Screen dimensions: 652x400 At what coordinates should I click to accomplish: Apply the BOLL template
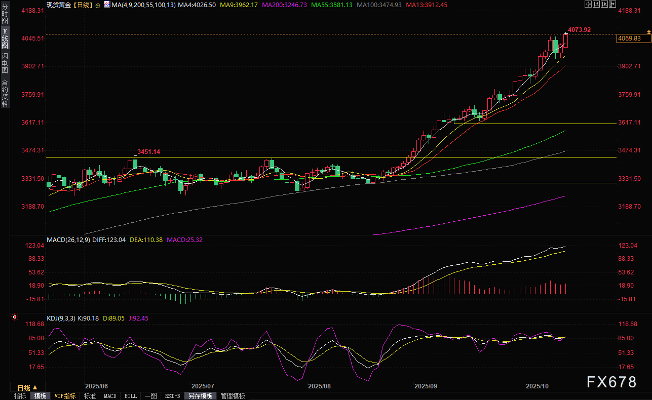pyautogui.click(x=130, y=396)
